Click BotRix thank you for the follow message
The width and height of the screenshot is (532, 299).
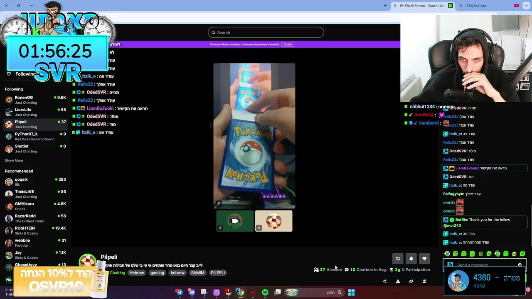(x=484, y=223)
